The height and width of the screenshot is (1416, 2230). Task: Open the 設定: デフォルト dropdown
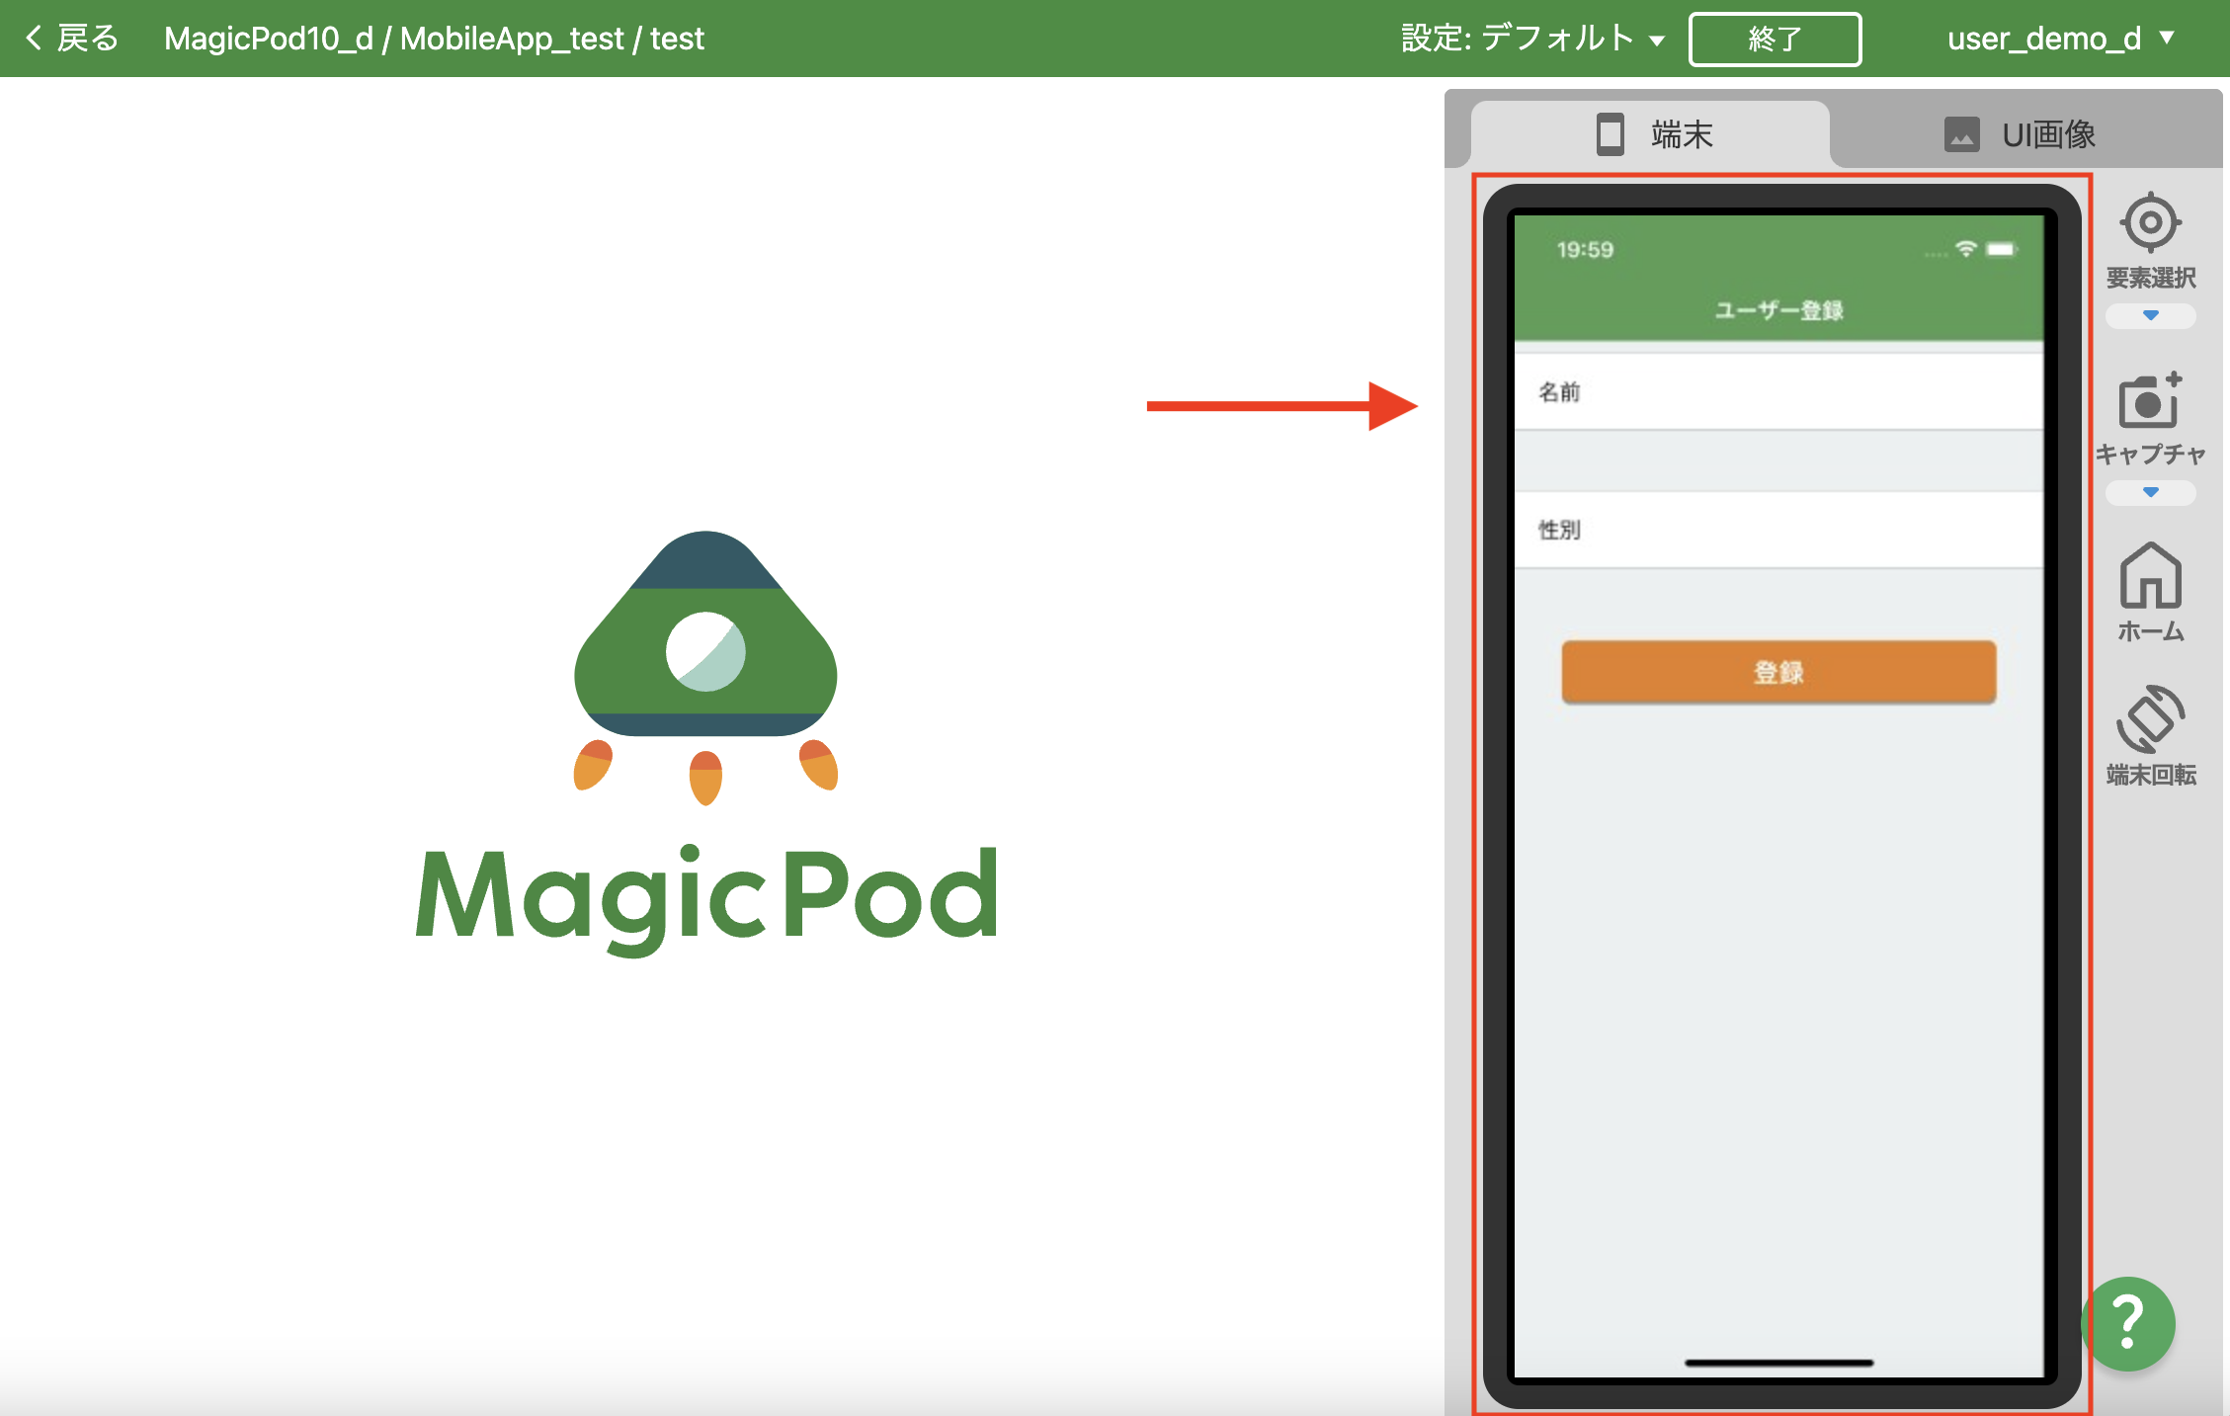click(1532, 39)
